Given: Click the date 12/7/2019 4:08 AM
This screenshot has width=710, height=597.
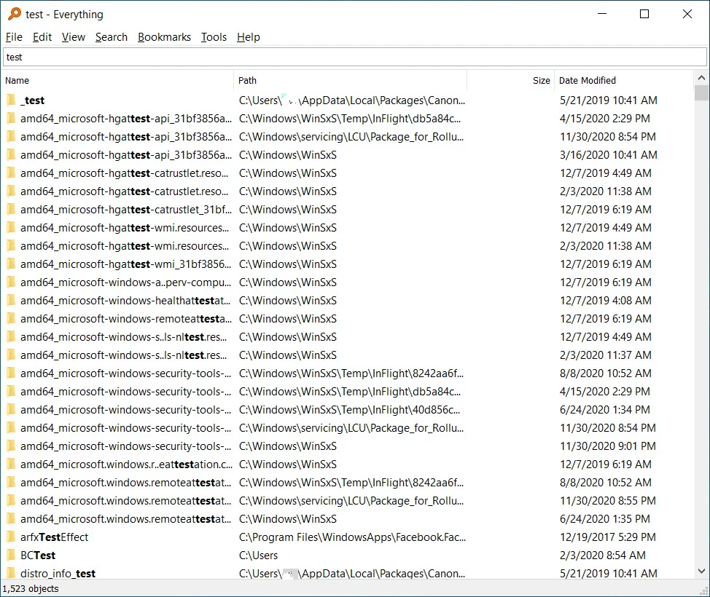Looking at the screenshot, I should pyautogui.click(x=606, y=300).
